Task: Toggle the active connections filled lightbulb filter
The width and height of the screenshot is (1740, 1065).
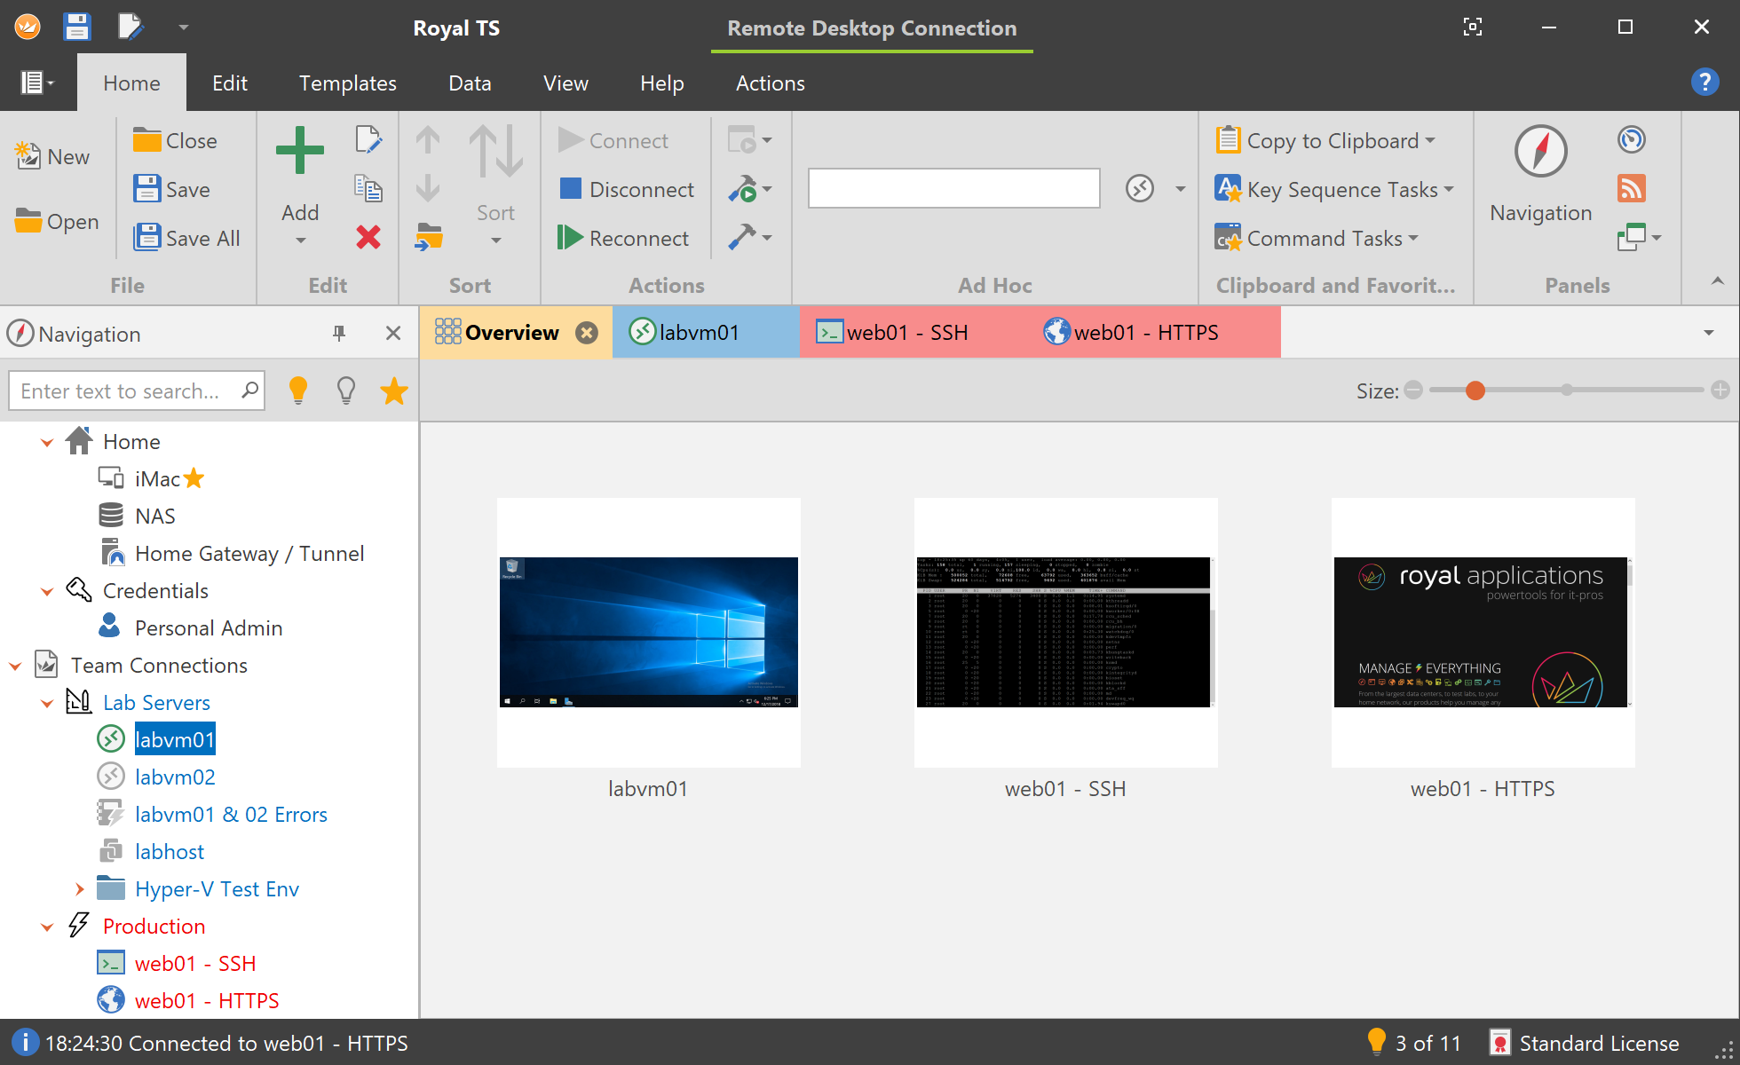Action: (x=298, y=390)
